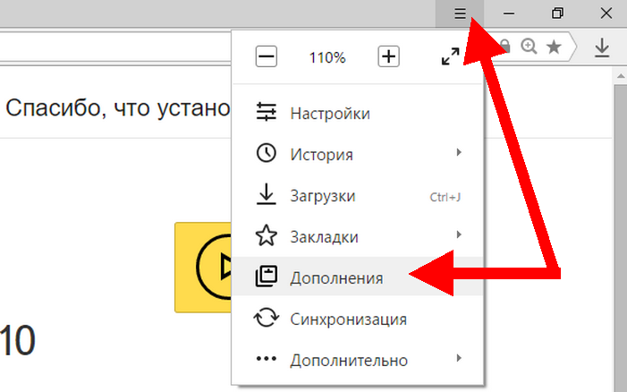Click the bookmark star in address bar
The height and width of the screenshot is (392, 627).
(x=554, y=48)
